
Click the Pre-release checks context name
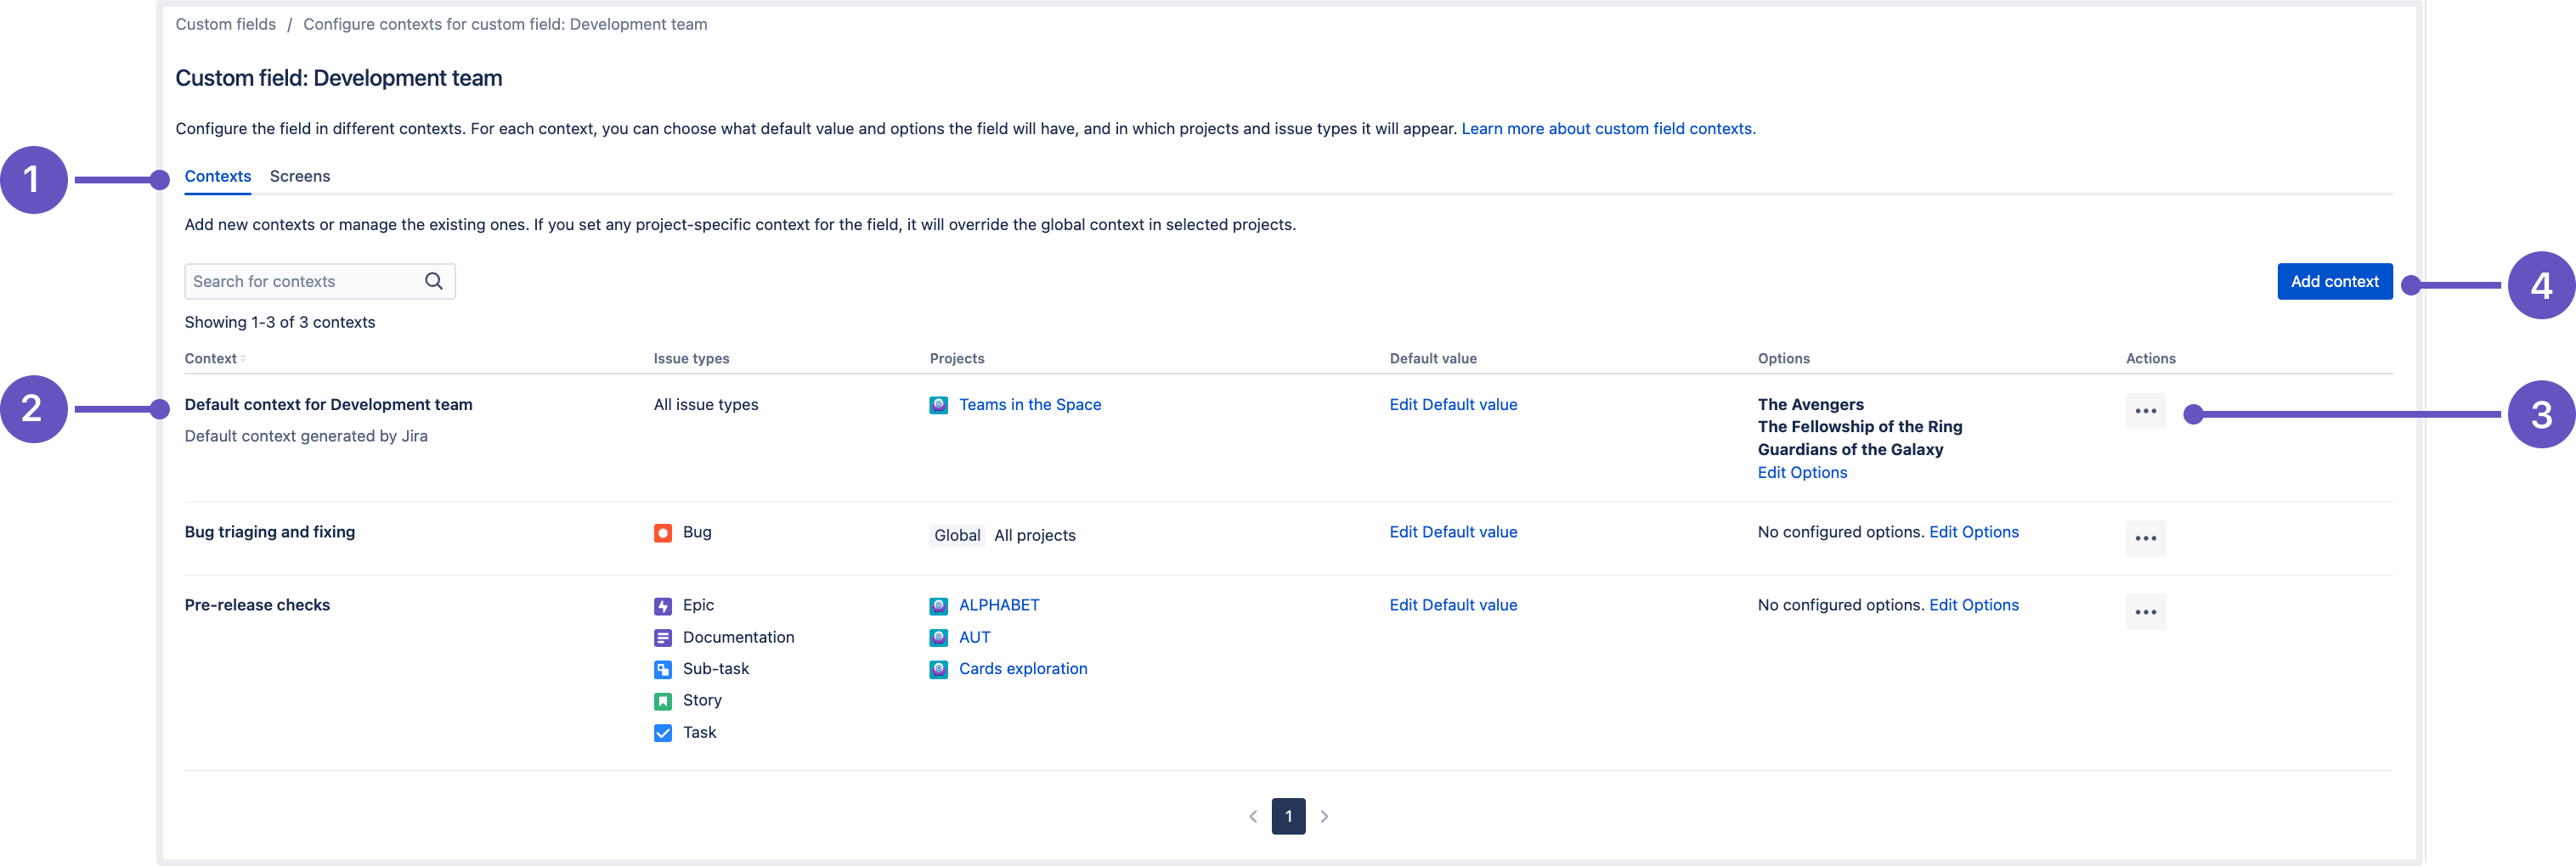(257, 605)
